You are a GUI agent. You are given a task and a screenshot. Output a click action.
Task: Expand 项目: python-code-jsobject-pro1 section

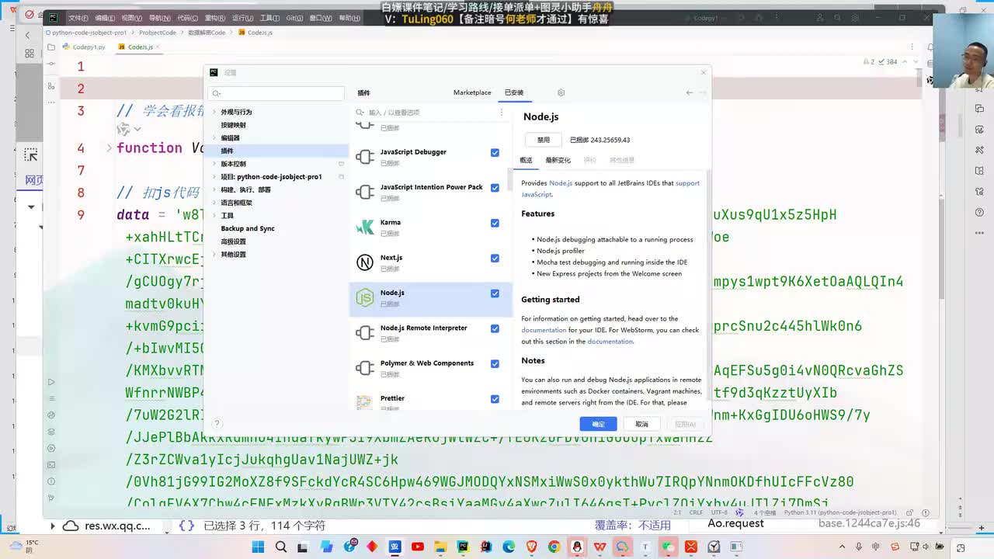214,177
